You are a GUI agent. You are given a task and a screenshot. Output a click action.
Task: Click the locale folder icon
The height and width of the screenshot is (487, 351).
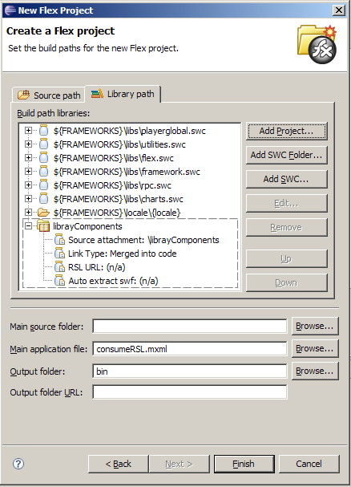click(43, 213)
